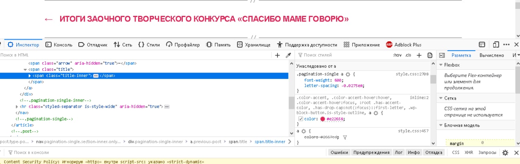The width and height of the screenshot is (520, 164).
Task: Select the <!--.pagination-single-inner--> comment row
Action: pyautogui.click(x=55, y=100)
